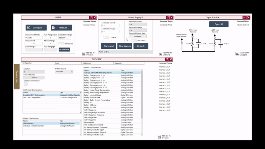Viewport: 265px width, 149px height.
Task: Toggle the APM+ Input Terminal switch
Action: click(192, 37)
